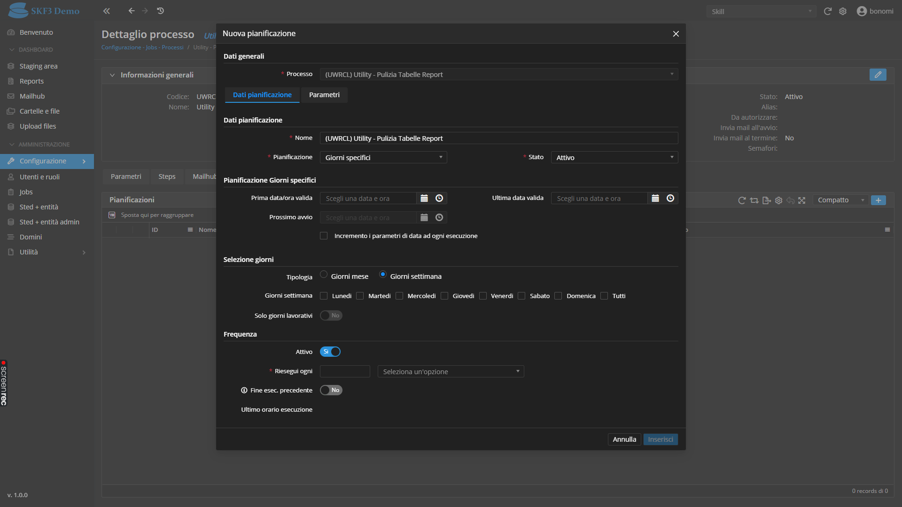Open the grid menu icon at right header
This screenshot has width=902, height=507.
pos(887,230)
